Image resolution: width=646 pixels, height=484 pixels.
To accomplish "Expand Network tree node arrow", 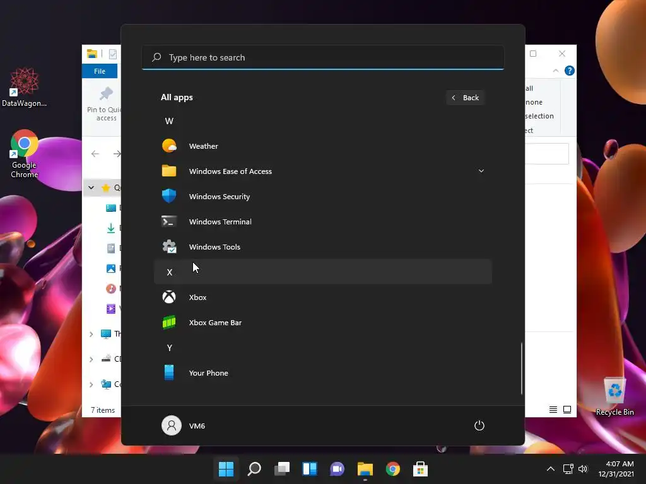I will pyautogui.click(x=91, y=384).
